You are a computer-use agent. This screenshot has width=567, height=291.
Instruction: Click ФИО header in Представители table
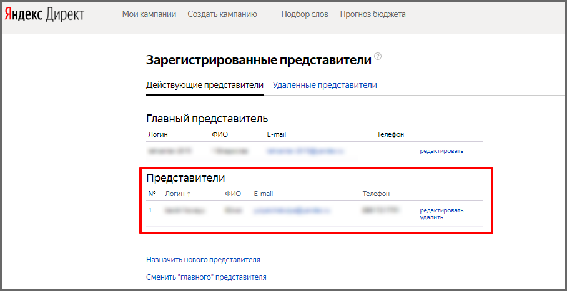coord(233,194)
